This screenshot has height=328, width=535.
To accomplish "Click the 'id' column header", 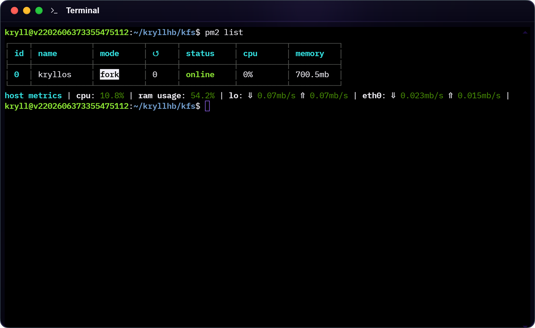I will point(19,53).
